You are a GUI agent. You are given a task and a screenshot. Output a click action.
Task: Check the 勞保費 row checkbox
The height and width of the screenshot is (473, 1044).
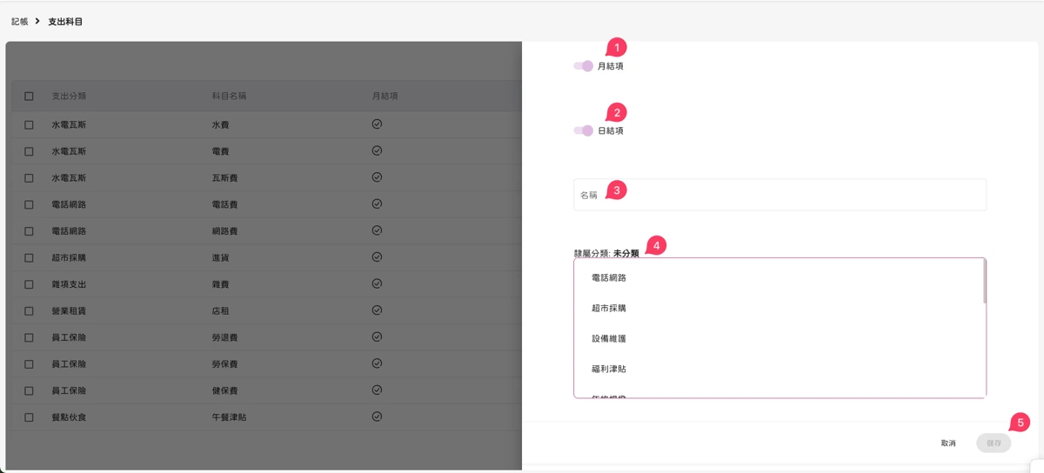(29, 364)
